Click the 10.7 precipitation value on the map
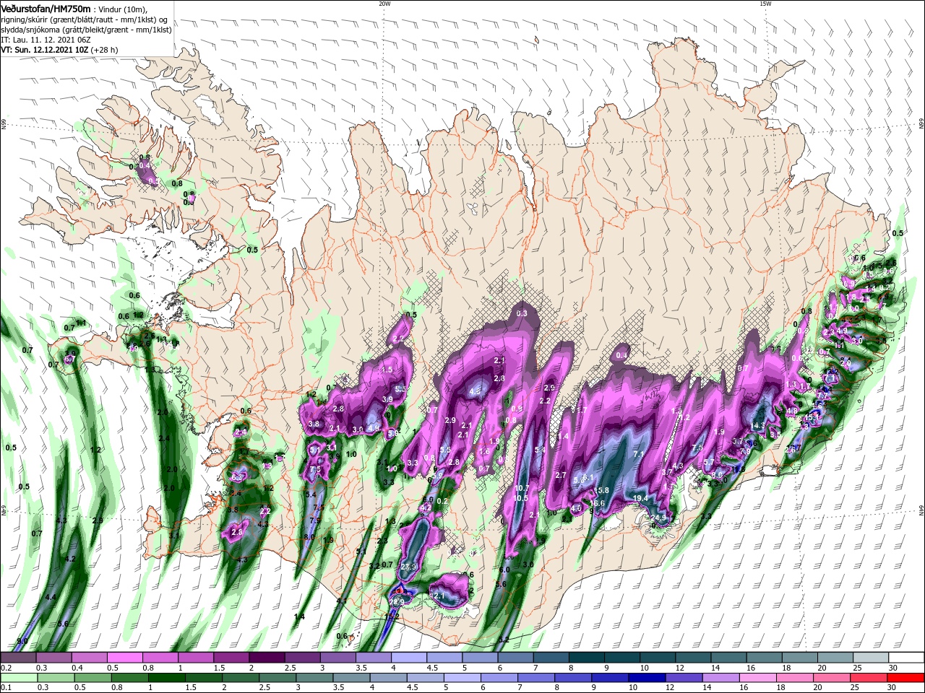 pyautogui.click(x=521, y=489)
